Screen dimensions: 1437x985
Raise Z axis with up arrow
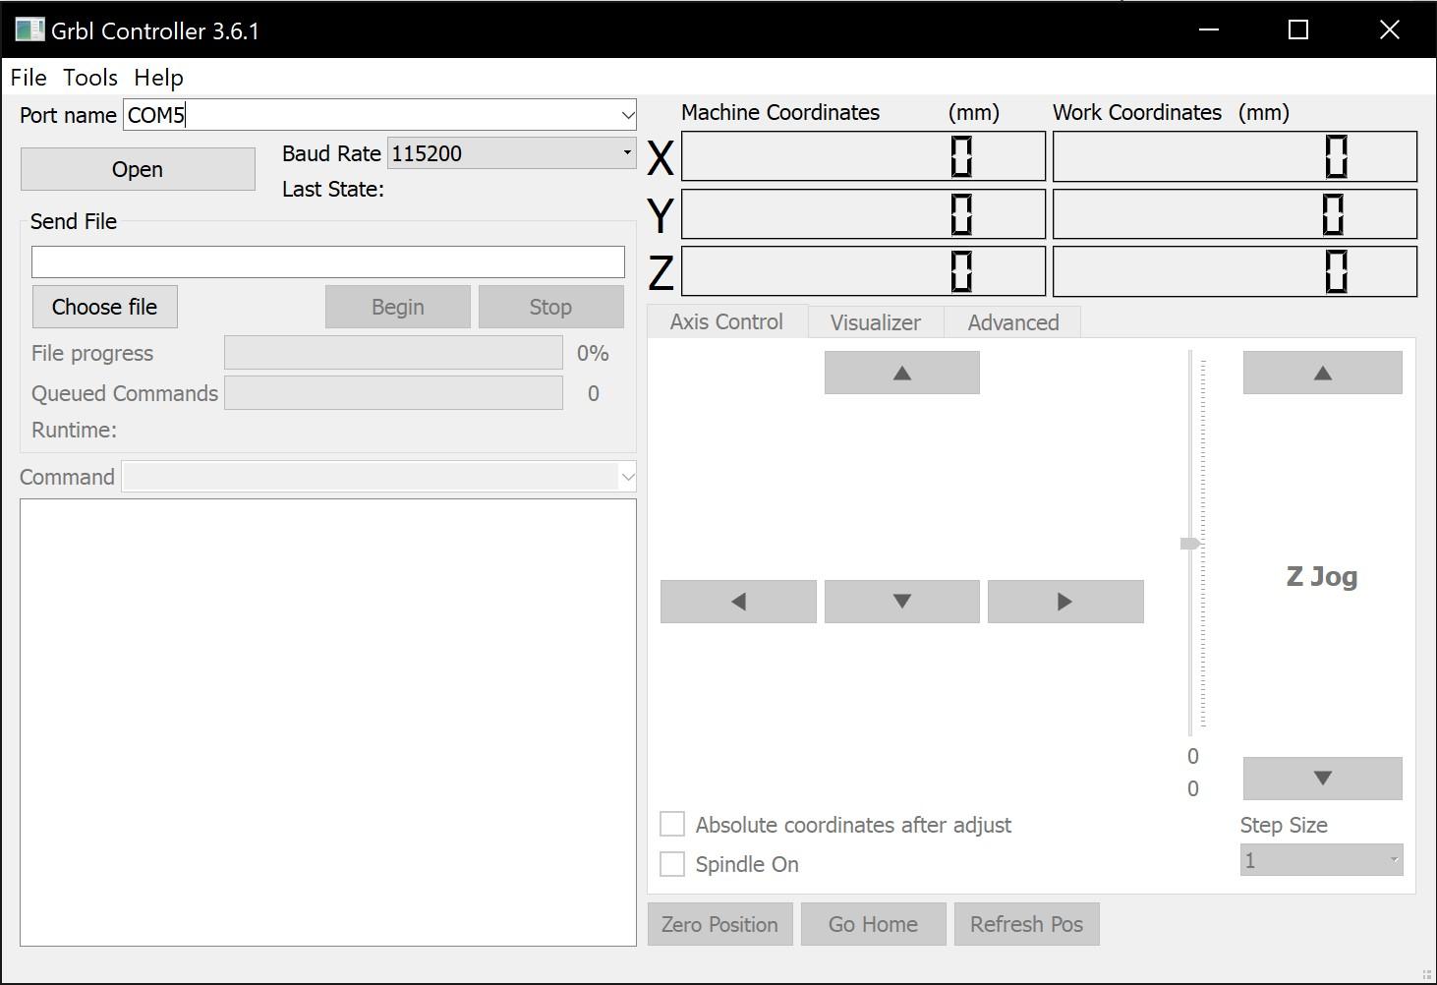(x=1322, y=373)
